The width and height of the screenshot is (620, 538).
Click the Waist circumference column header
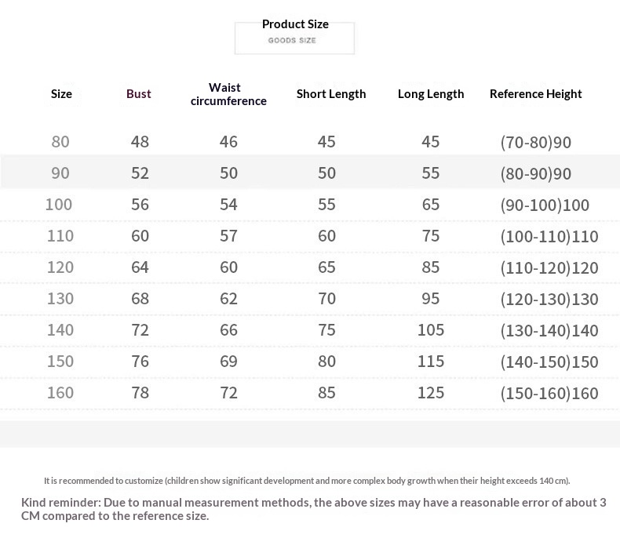point(228,94)
